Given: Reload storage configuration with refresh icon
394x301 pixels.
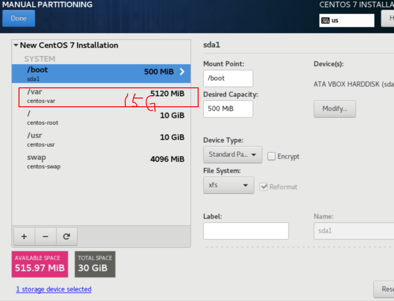Looking at the screenshot, I should click(67, 236).
